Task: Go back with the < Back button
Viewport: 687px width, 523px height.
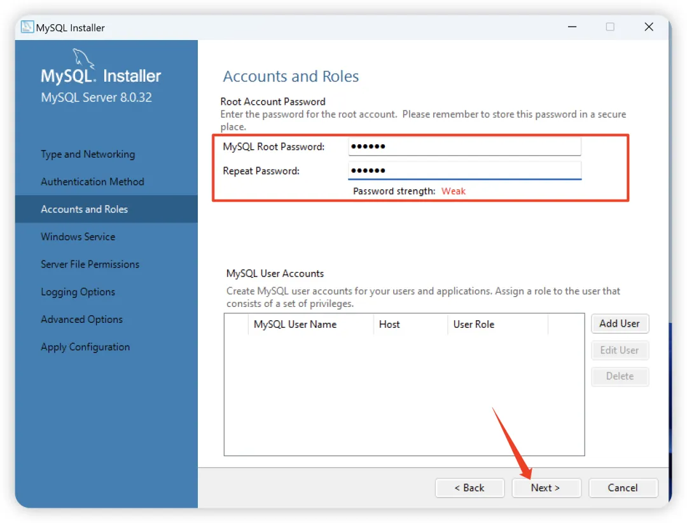Action: click(469, 487)
